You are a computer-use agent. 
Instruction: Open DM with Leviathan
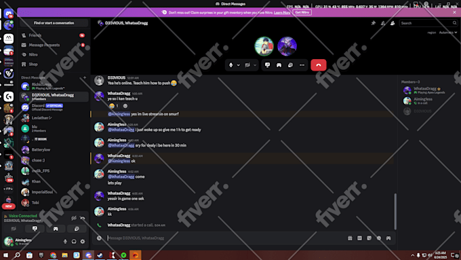[x=54, y=118]
